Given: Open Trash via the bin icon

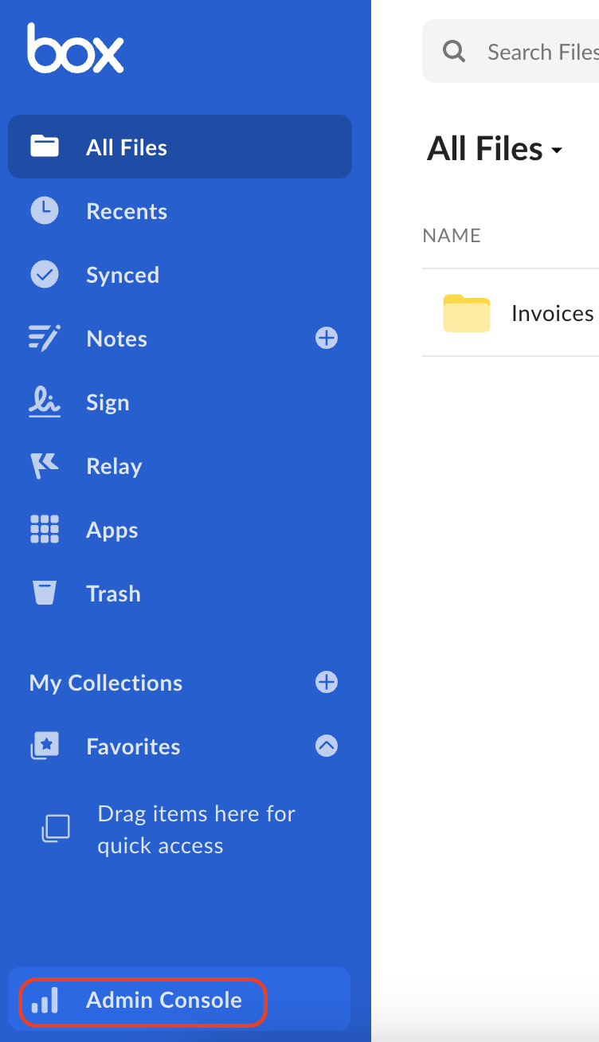Looking at the screenshot, I should 45,593.
